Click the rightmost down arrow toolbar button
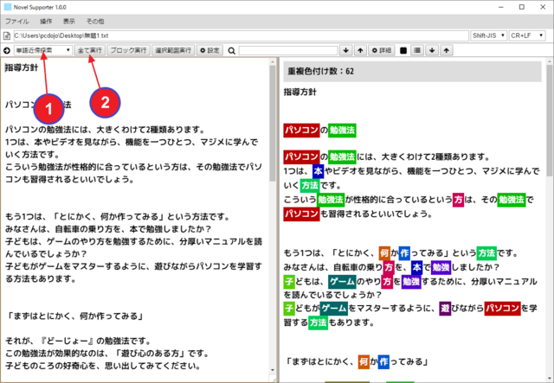Image resolution: width=554 pixels, height=383 pixels. click(x=431, y=51)
